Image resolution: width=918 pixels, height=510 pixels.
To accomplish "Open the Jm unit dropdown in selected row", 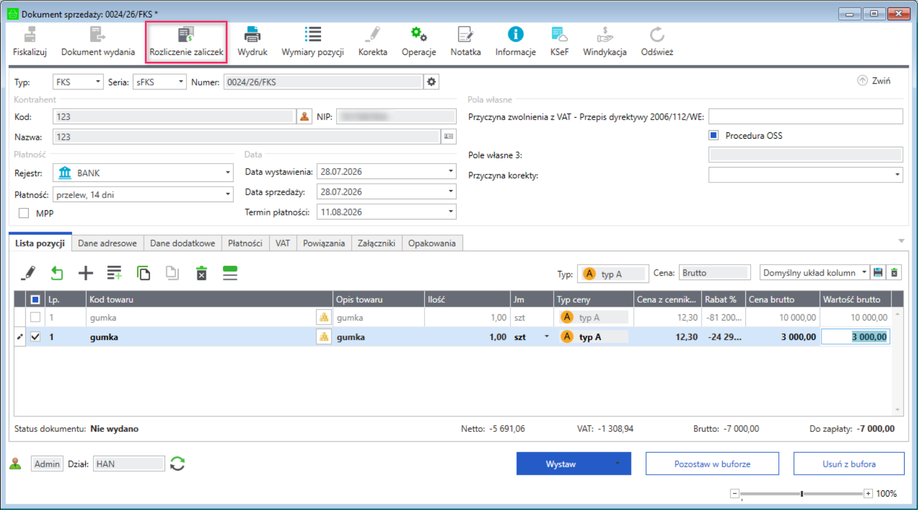I will pyautogui.click(x=546, y=337).
